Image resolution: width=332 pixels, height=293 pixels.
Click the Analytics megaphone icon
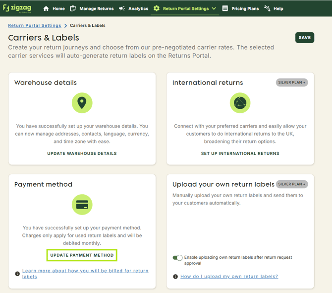click(122, 8)
